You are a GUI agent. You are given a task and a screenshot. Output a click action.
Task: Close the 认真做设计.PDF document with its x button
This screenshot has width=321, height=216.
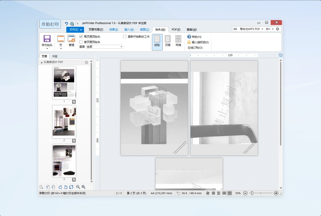(x=86, y=62)
